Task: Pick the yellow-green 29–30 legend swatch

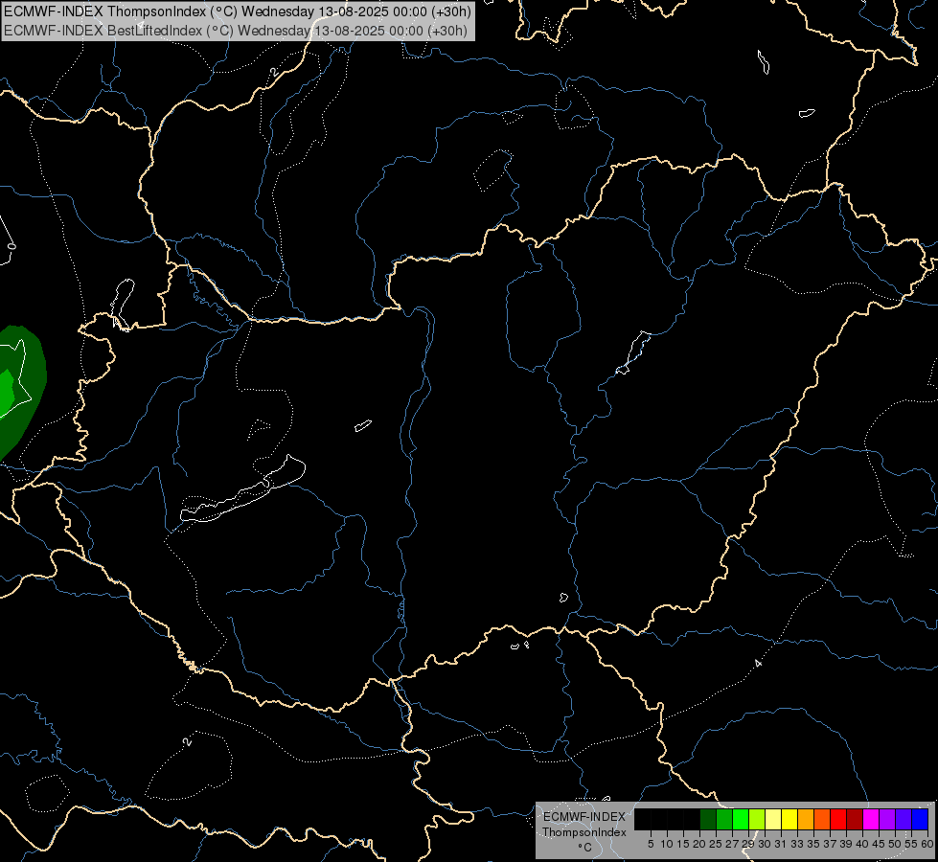Action: pos(757,819)
